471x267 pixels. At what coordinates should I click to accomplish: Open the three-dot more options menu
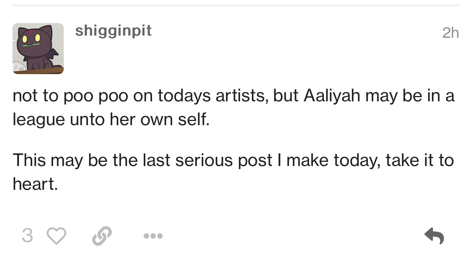pyautogui.click(x=153, y=236)
